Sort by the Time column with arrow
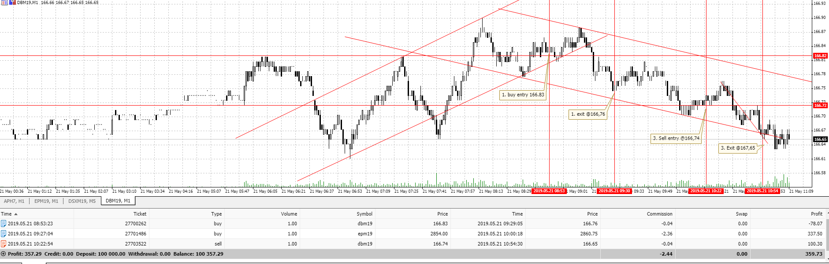This screenshot has width=829, height=264. pos(9,214)
